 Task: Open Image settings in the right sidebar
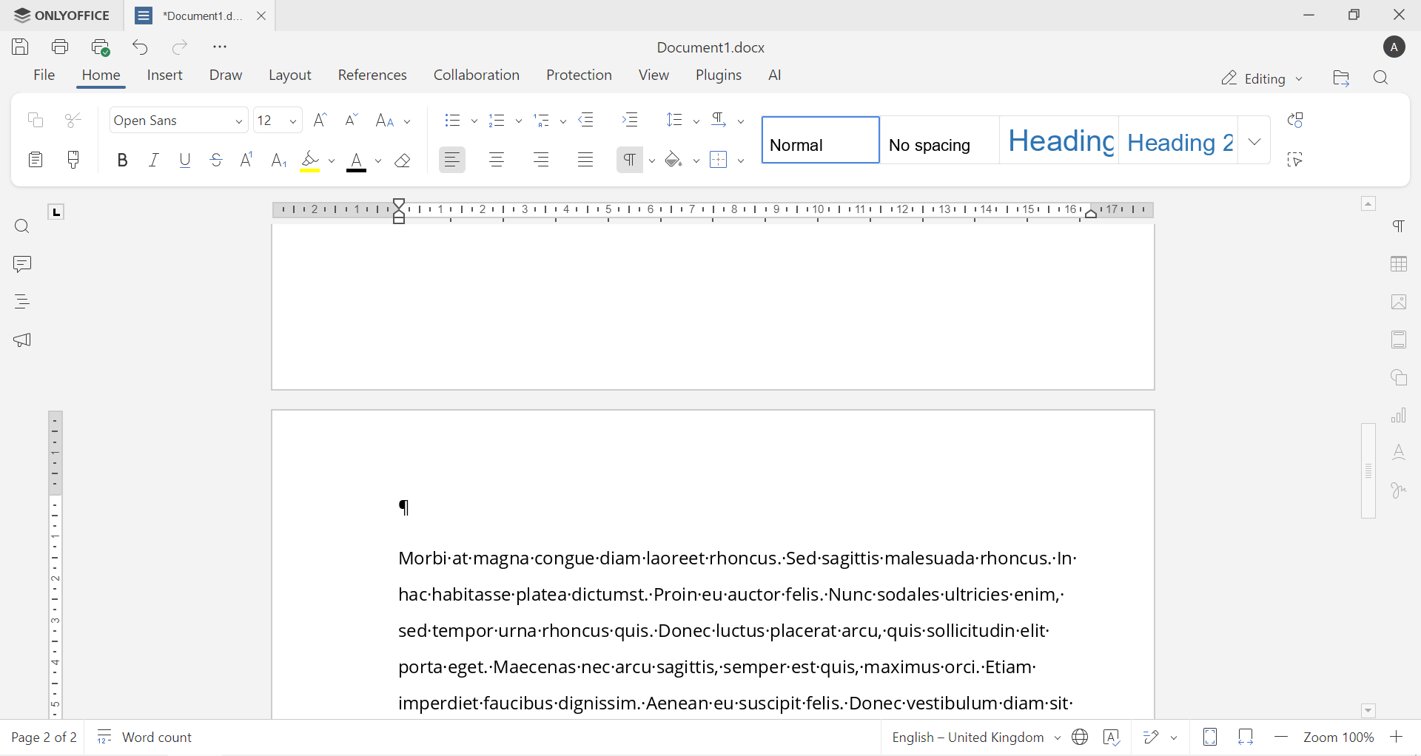pyautogui.click(x=1400, y=302)
